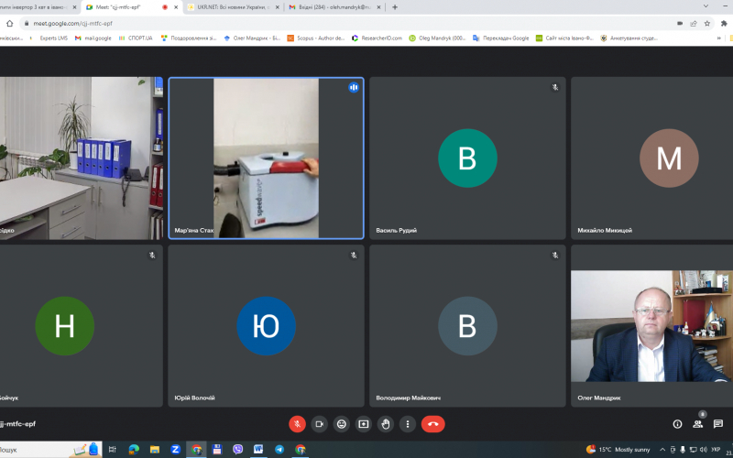Click muted mic icon on Василь Рудий tile
The height and width of the screenshot is (458, 733).
(555, 87)
